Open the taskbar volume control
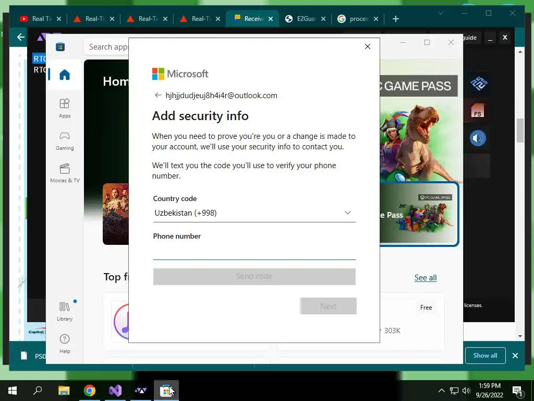 click(466, 391)
